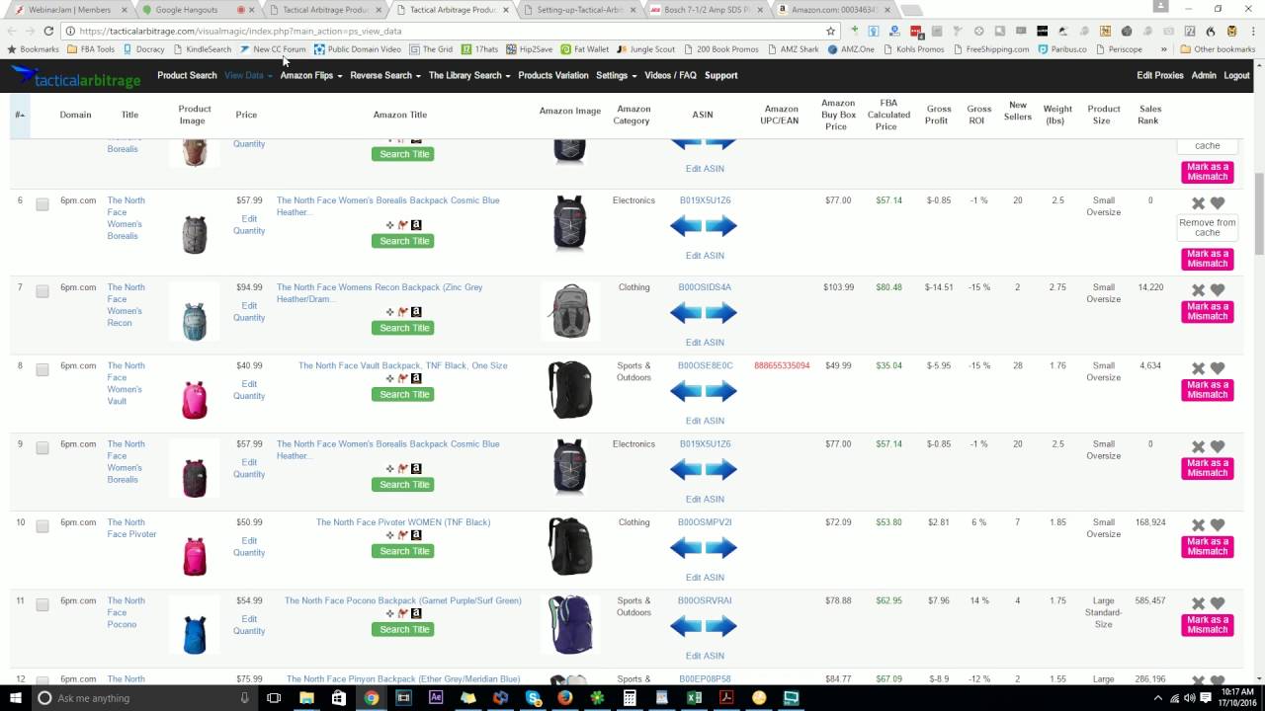Click the X remove icon in row 10
Viewport: 1265px width, 711px height.
tap(1198, 525)
